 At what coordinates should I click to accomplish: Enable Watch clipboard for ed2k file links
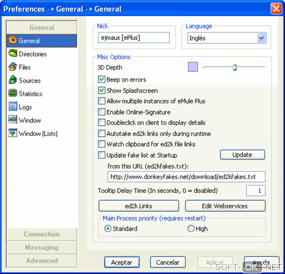pyautogui.click(x=102, y=144)
